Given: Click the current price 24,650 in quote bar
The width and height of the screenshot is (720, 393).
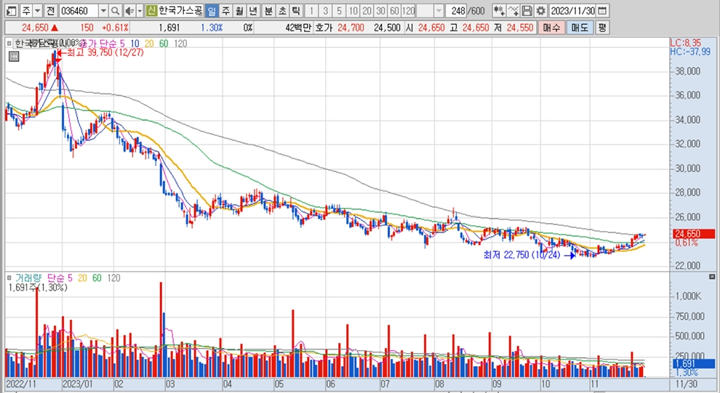Looking at the screenshot, I should pyautogui.click(x=35, y=28).
